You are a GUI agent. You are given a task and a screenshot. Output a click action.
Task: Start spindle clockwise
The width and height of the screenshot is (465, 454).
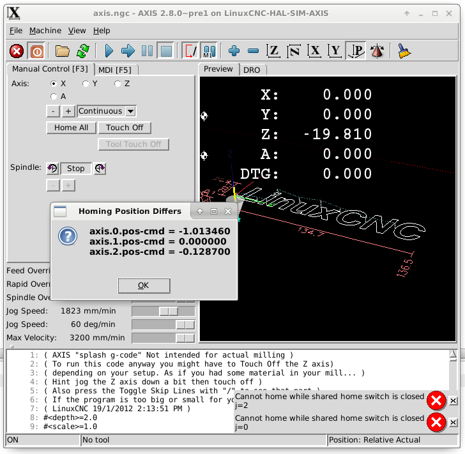100,169
